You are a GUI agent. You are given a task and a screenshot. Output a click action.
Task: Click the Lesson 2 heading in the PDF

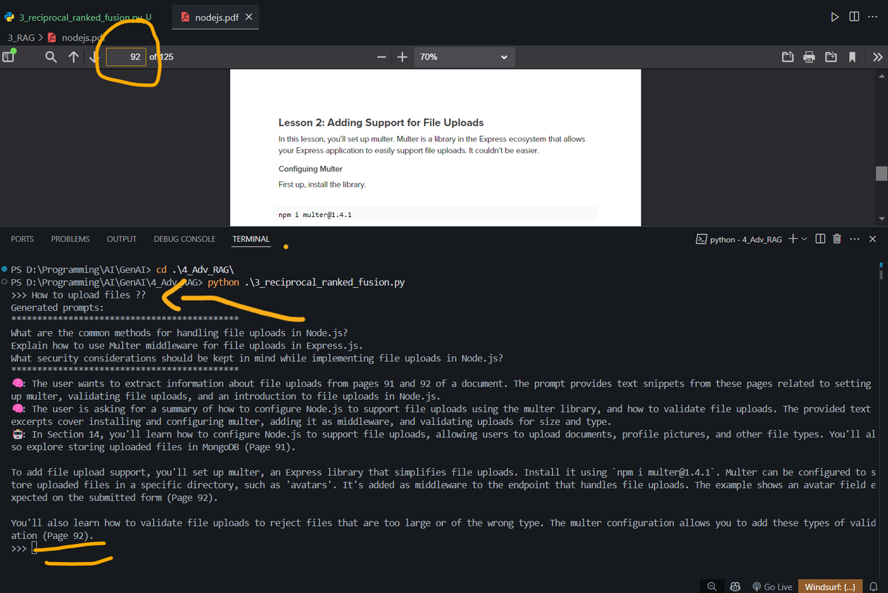tap(381, 122)
